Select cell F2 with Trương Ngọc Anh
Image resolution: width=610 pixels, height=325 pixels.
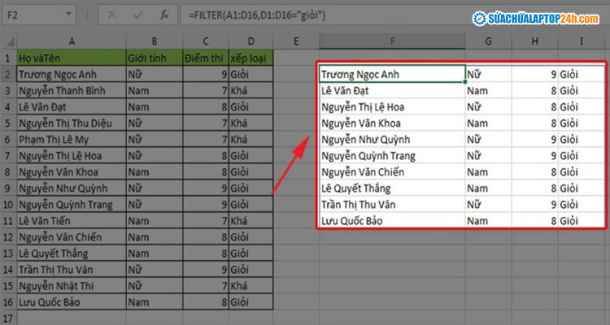coord(391,74)
